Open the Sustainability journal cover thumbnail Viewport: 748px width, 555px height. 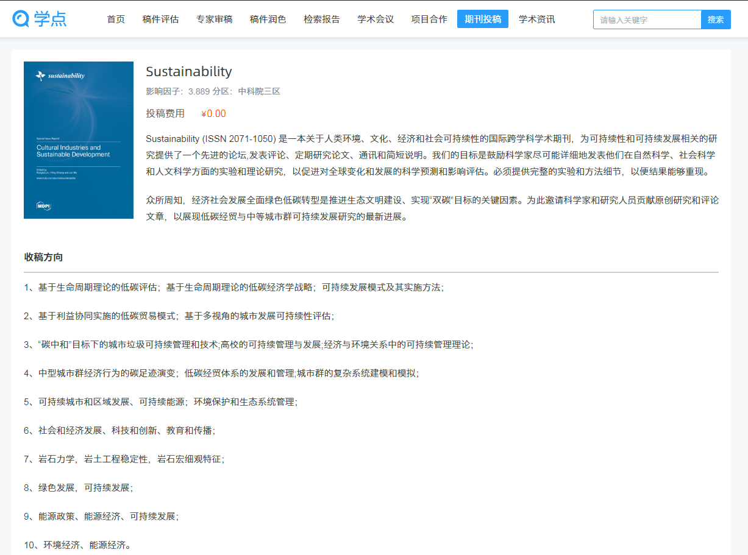79,140
